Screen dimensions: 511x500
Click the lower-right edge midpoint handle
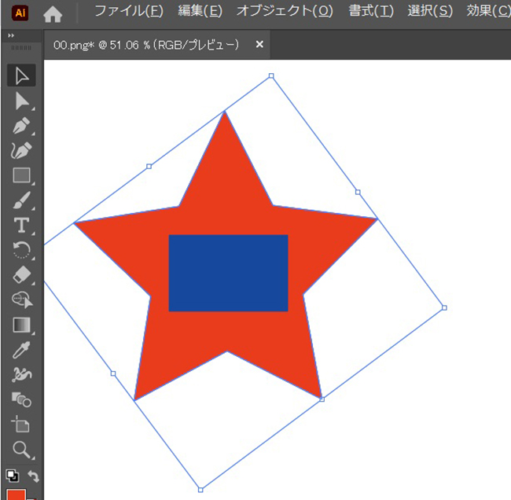pos(322,399)
